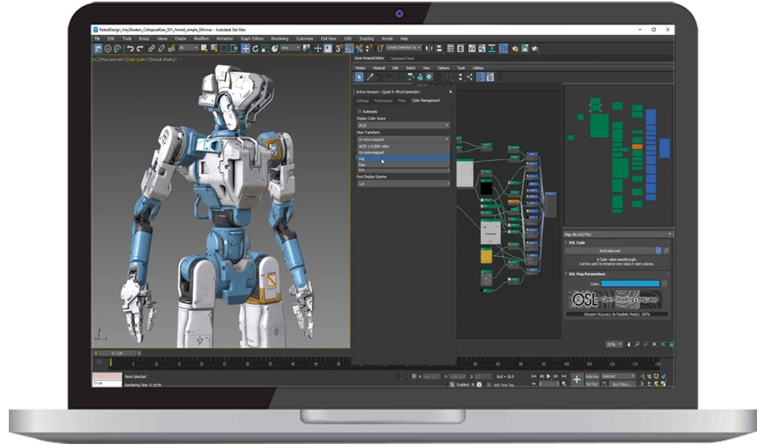Collapse the OSL Map Parameters rollout

(586, 274)
